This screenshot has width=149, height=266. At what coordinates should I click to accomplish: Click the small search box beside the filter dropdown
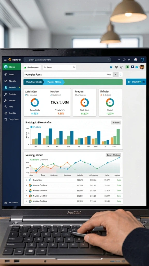point(59,67)
